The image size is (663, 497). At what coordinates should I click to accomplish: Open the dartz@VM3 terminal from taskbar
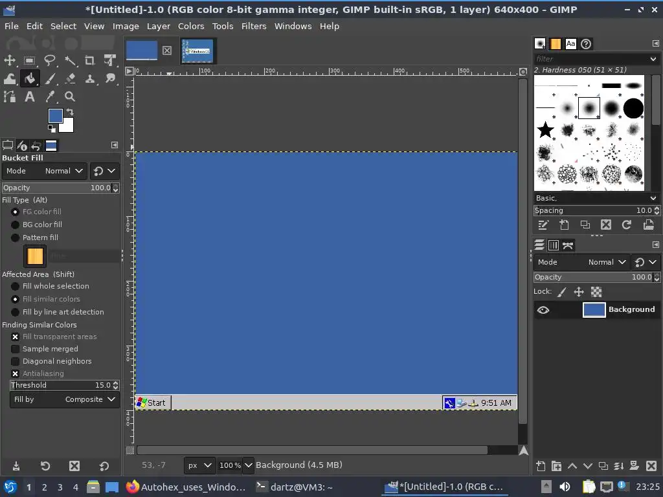click(295, 487)
